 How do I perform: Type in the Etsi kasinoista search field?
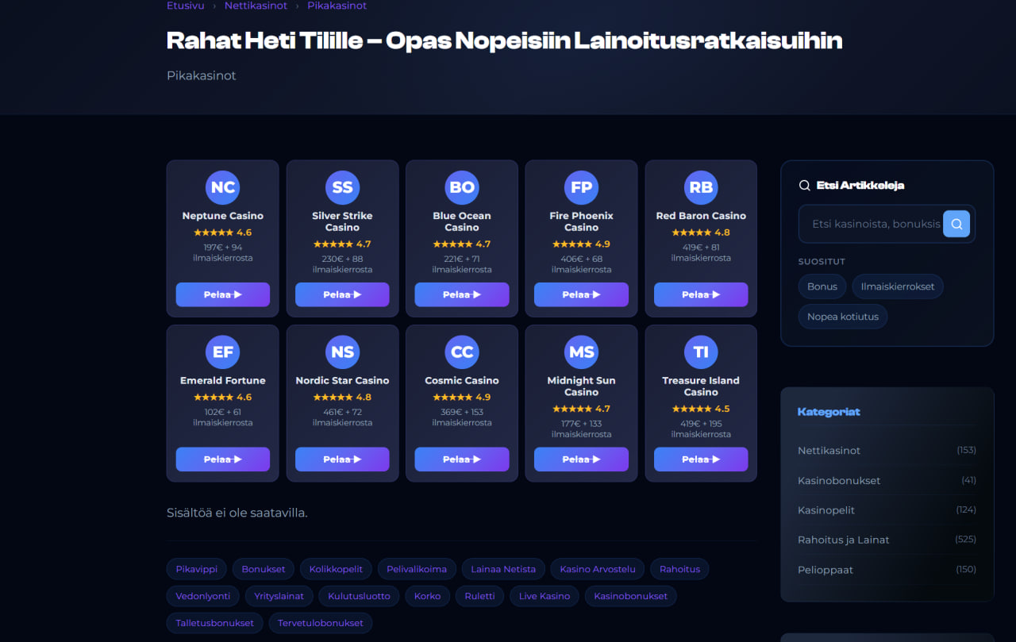(872, 224)
